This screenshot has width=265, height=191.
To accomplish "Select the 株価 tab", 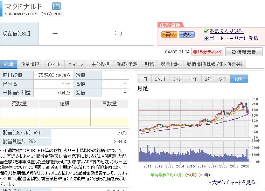I will [x=9, y=64].
